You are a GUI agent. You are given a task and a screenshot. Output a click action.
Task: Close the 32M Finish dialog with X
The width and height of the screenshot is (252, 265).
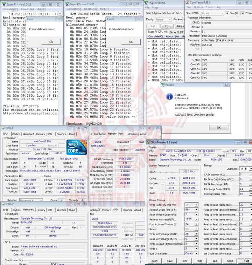click(x=139, y=19)
